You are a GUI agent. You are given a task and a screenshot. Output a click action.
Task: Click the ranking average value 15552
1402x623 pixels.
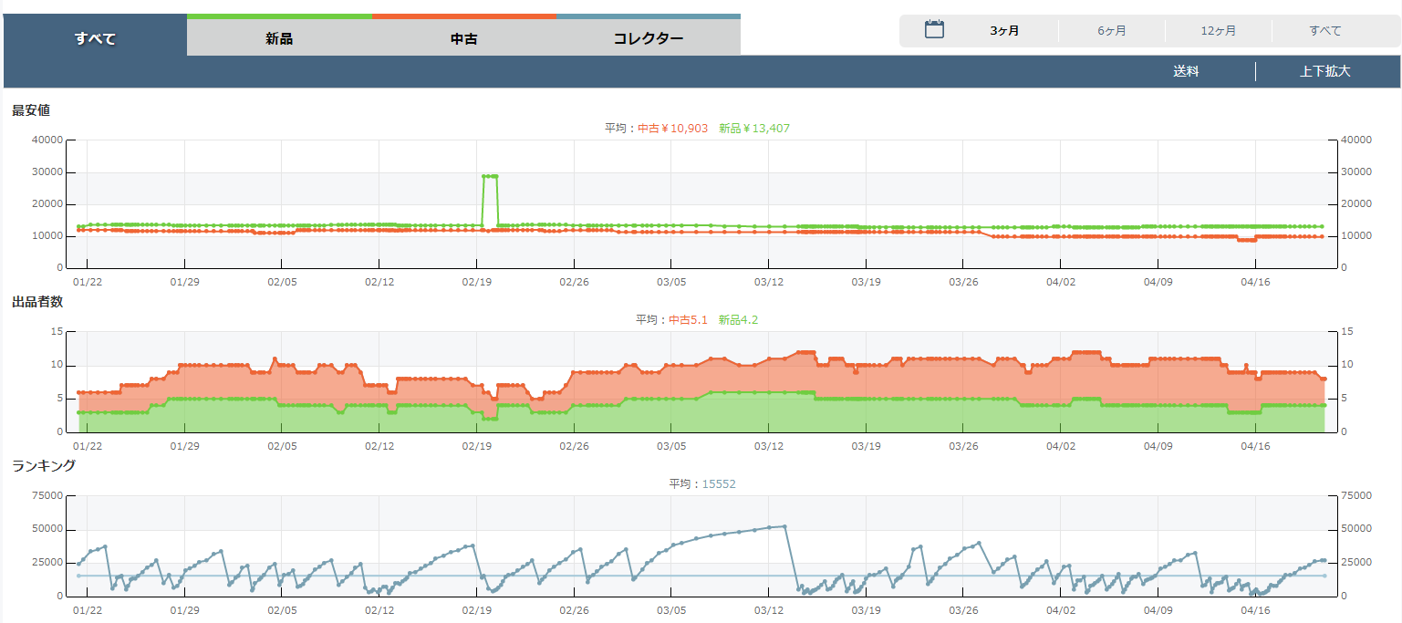pyautogui.click(x=718, y=484)
